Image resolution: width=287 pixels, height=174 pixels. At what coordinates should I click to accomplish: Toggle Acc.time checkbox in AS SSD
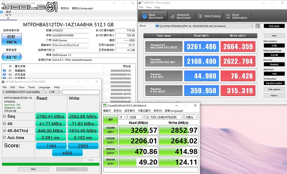click(x=4, y=137)
